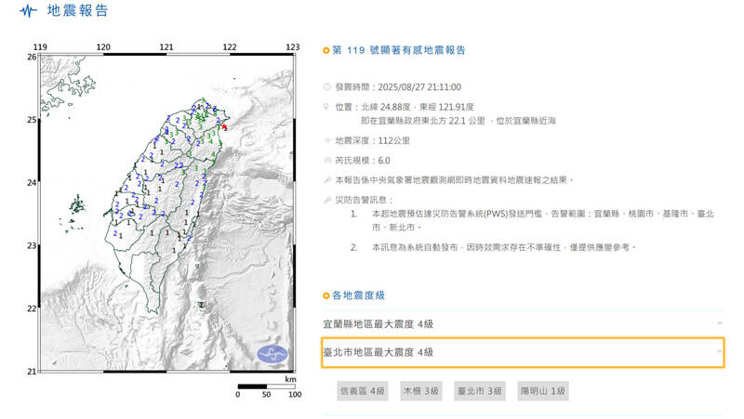Click the depth icon beside 地震深度
The image size is (744, 419).
[326, 141]
